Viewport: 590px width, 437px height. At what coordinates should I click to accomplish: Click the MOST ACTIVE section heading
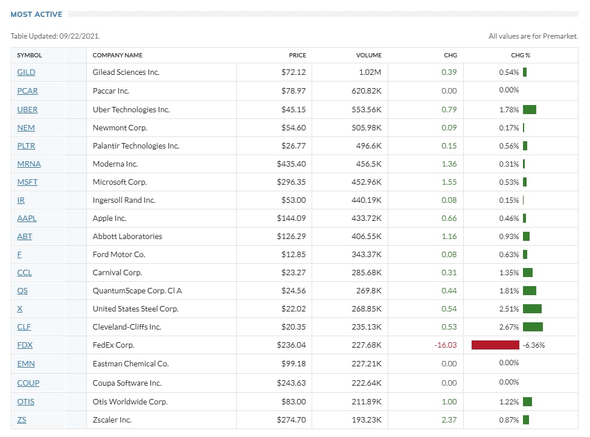(36, 14)
